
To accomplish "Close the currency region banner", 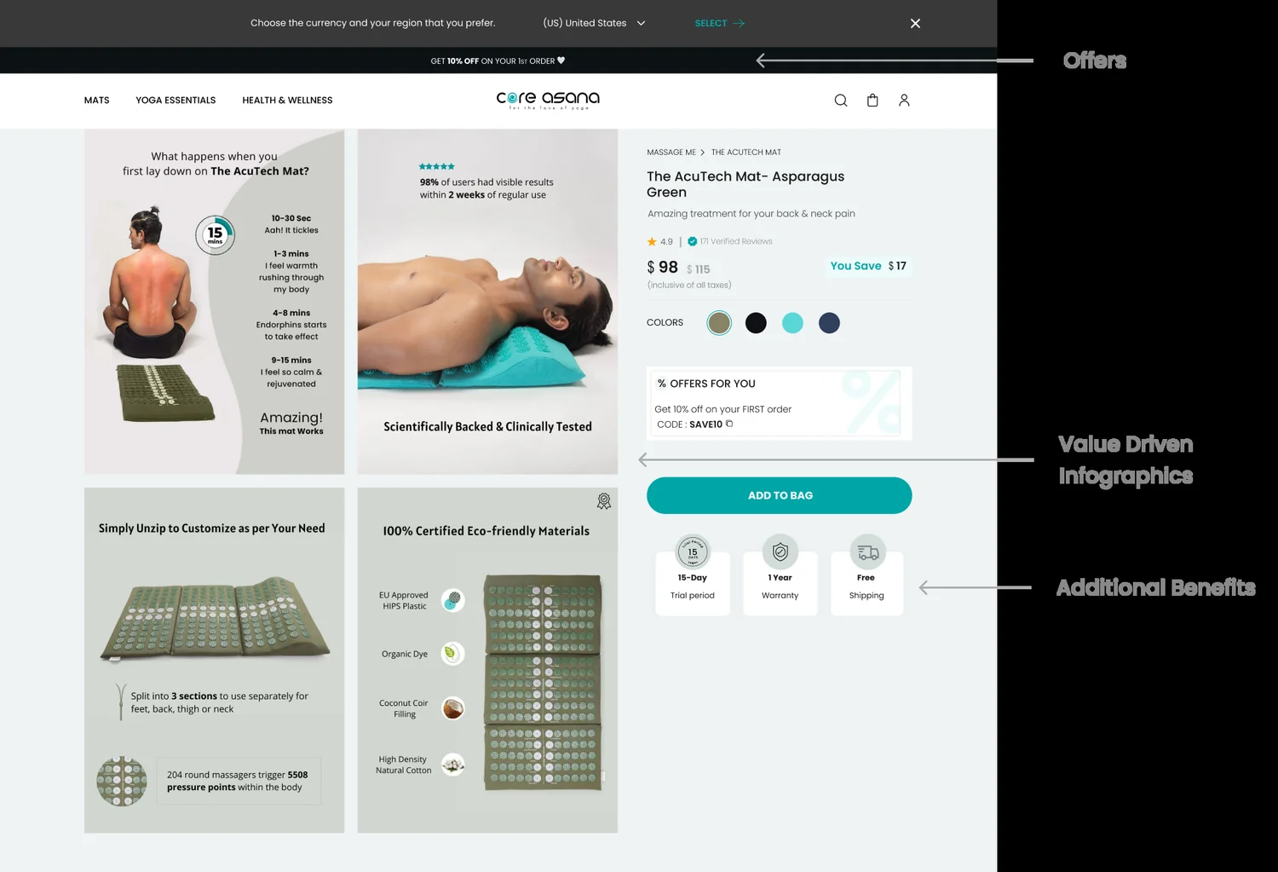I will [x=915, y=23].
